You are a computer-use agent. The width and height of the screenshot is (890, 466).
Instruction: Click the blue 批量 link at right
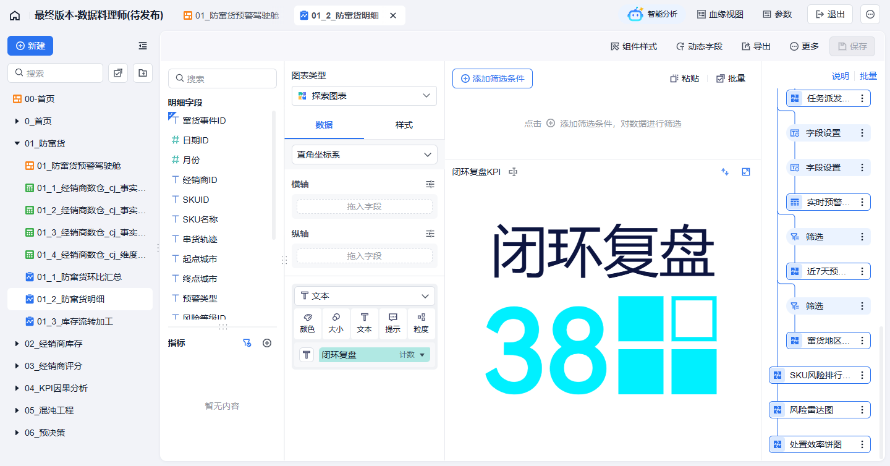(868, 76)
